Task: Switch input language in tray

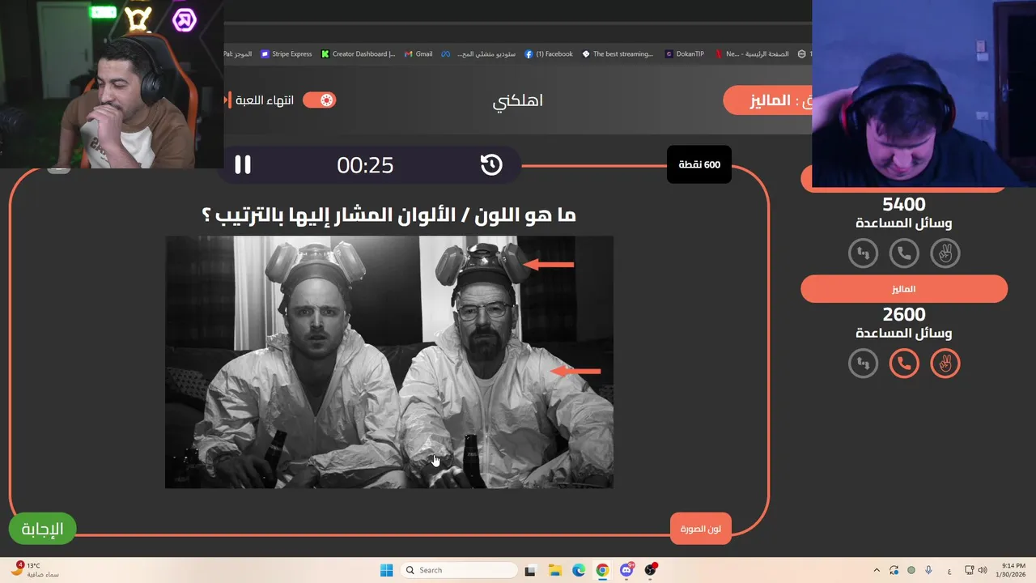Action: pyautogui.click(x=949, y=570)
